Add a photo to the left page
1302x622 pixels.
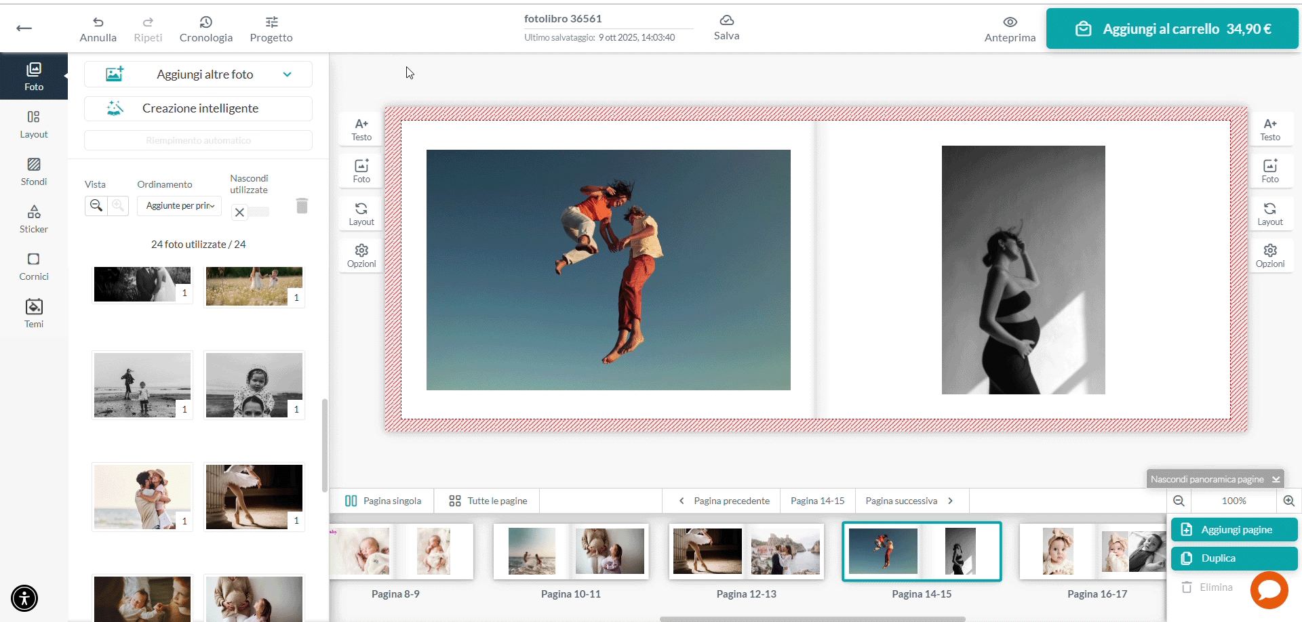[361, 171]
